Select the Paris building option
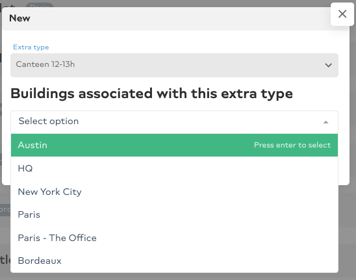 [174, 214]
